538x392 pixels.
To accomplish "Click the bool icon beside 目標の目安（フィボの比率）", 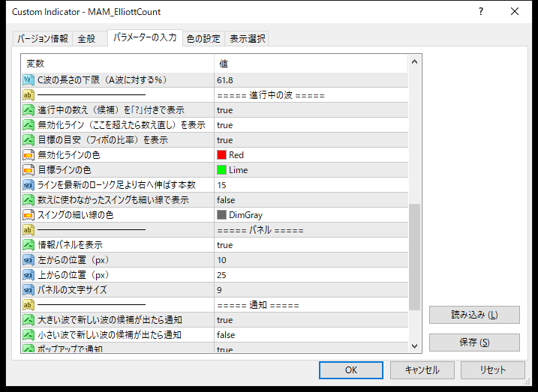I will 29,140.
